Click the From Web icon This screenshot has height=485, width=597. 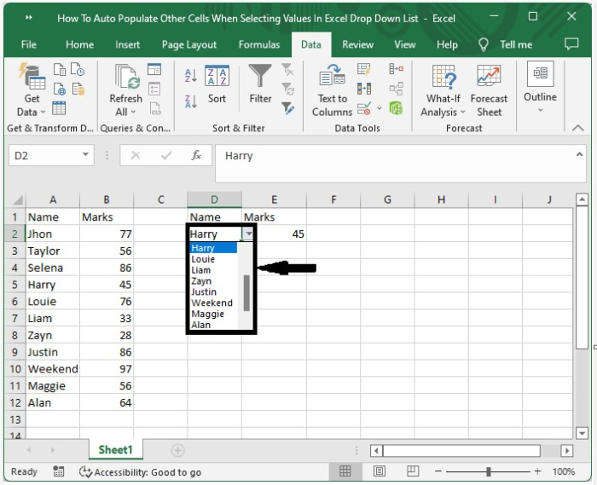pos(60,89)
